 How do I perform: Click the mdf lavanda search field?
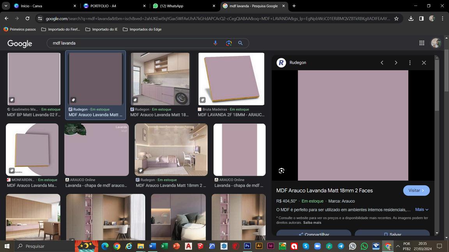point(129,43)
